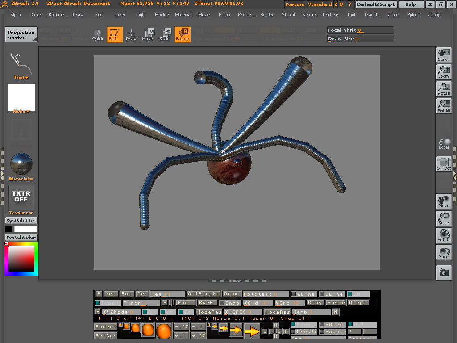Pick a color from the color gradient palette
This screenshot has height=343, width=457.
[21, 259]
